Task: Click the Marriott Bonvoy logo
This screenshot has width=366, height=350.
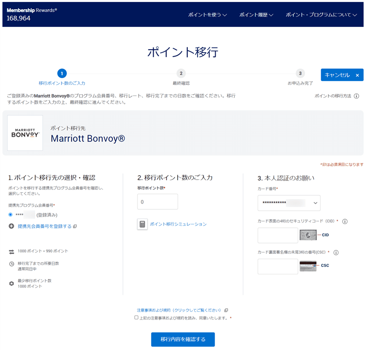Action: click(x=25, y=133)
